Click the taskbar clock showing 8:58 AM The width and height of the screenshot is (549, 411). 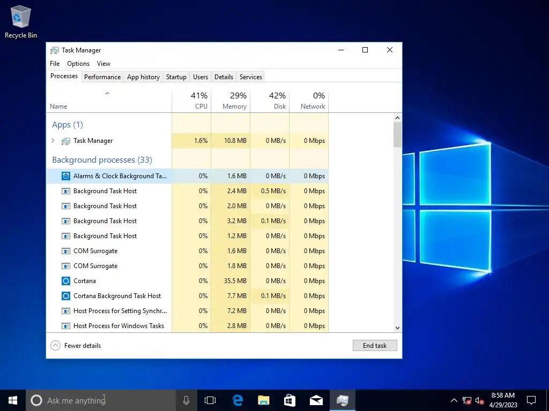[503, 400]
